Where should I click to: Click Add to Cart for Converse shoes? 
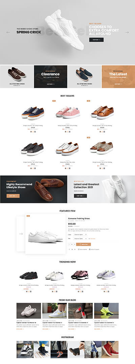pos(83,244)
